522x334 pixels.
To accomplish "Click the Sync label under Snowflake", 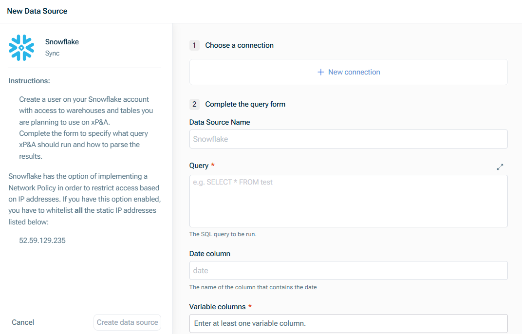I will pyautogui.click(x=52, y=53).
